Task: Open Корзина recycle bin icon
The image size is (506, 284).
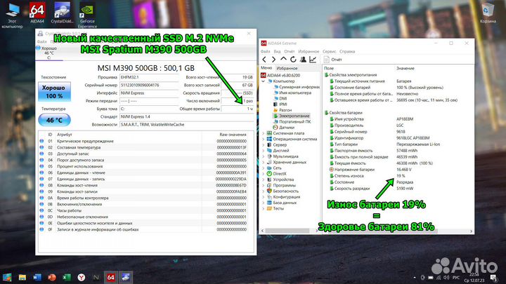Action: click(488, 13)
